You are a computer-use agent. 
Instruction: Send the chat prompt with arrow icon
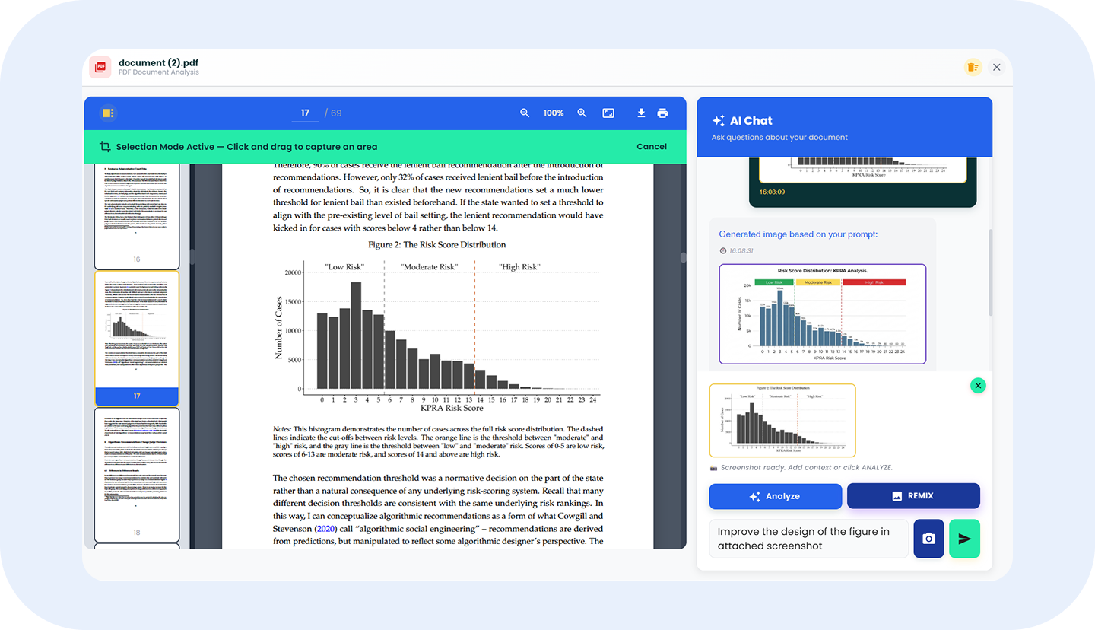coord(964,539)
